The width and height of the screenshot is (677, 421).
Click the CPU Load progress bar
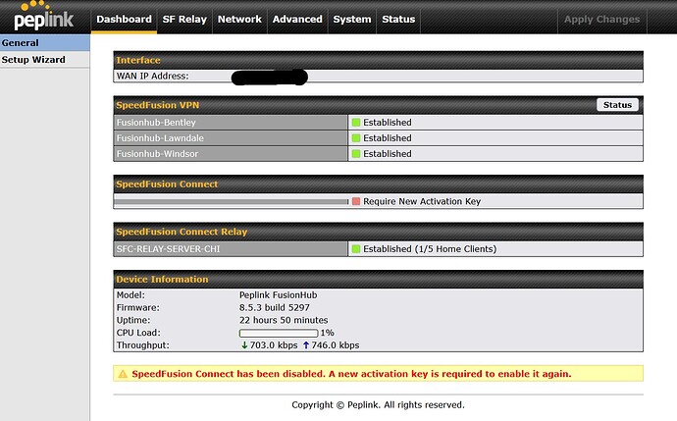279,333
